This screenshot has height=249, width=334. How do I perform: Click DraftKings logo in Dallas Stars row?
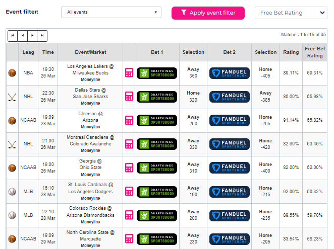(157, 97)
